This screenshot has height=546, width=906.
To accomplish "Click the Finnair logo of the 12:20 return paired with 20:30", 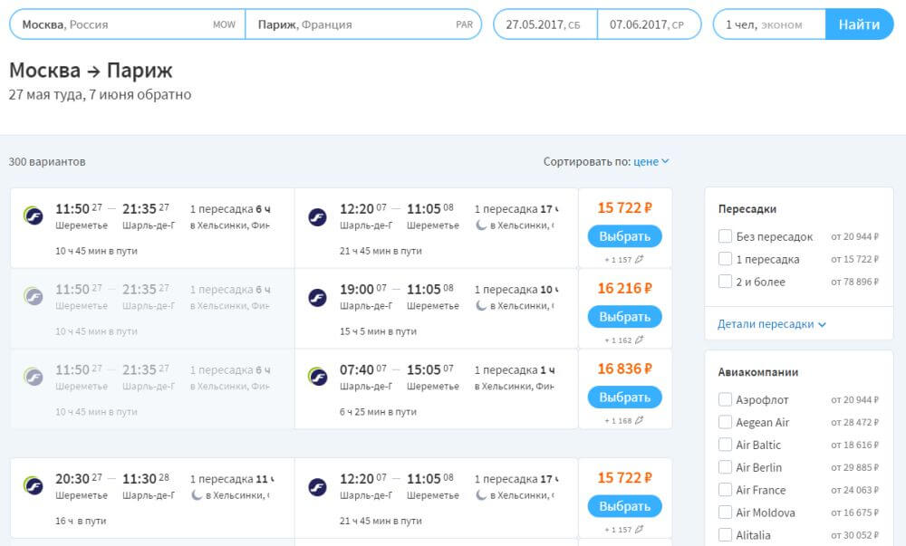I will [x=317, y=487].
